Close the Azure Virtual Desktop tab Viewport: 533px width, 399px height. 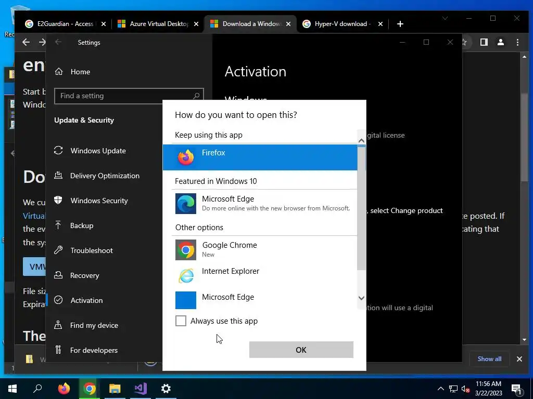point(196,24)
